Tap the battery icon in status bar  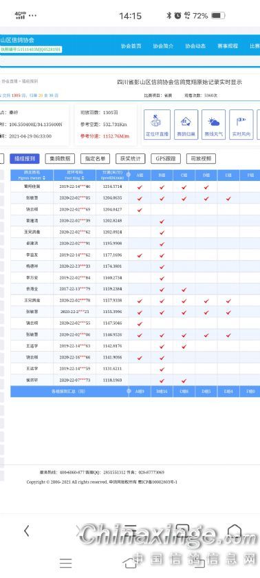217,15
